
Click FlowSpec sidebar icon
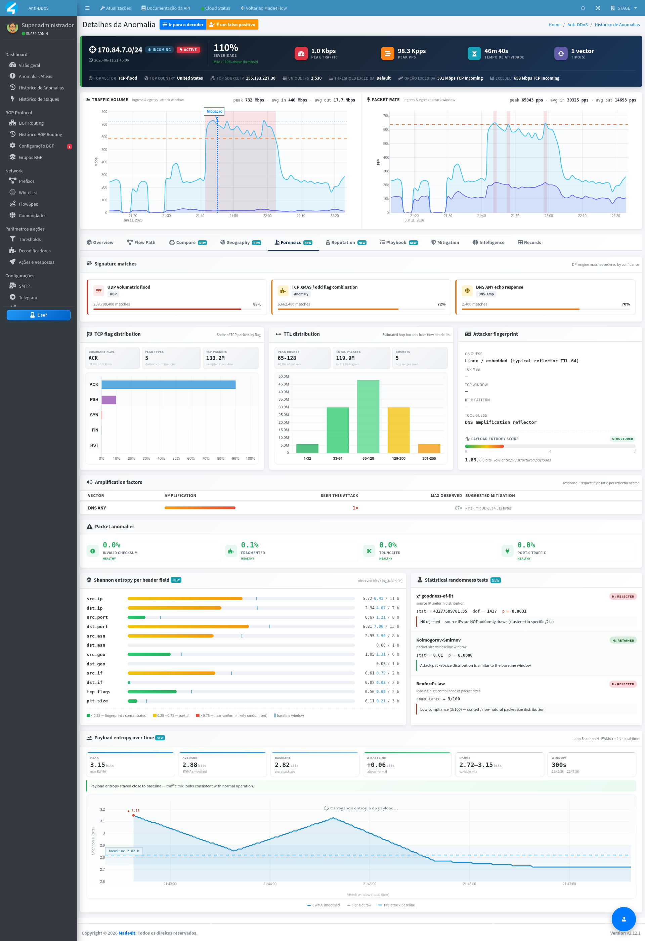(12, 204)
